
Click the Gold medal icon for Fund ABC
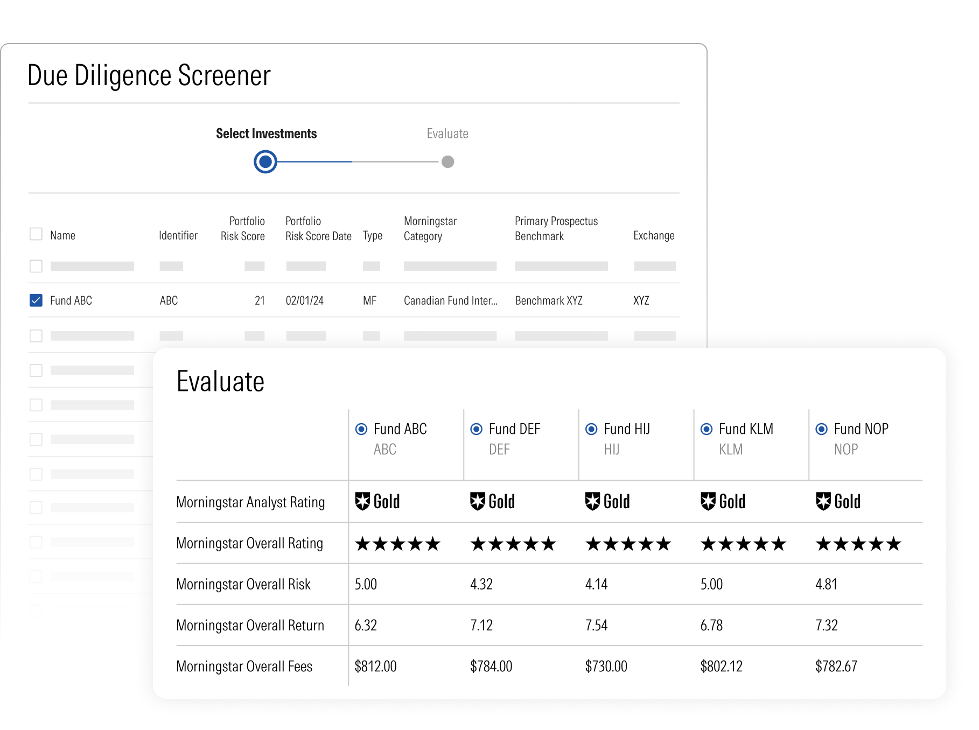click(362, 501)
